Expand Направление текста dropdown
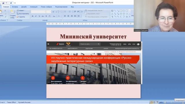The image size is (185, 104). [x=94, y=10]
